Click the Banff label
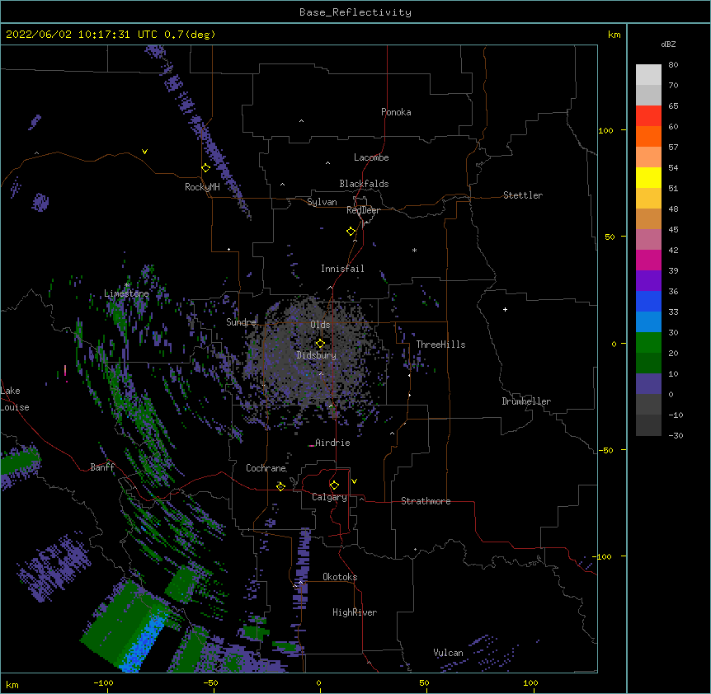Screen dimensions: 711x694 102,467
